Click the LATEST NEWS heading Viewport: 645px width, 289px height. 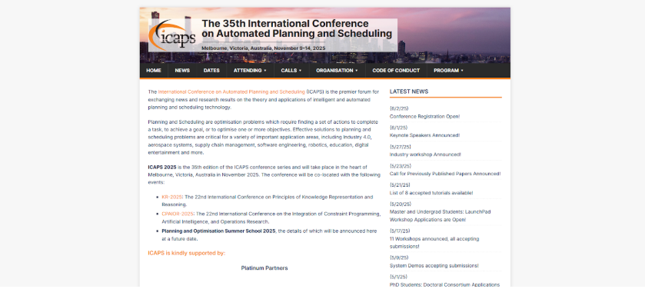coord(409,91)
